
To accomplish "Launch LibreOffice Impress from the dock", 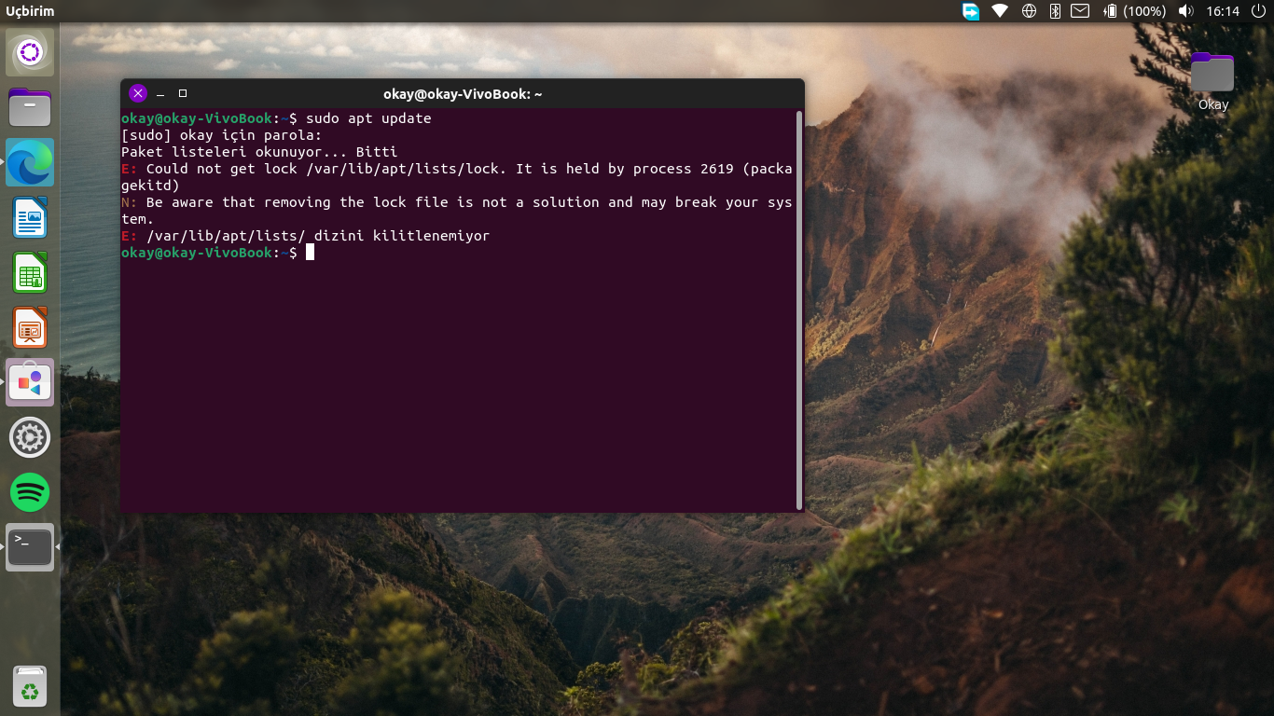I will pyautogui.click(x=30, y=328).
